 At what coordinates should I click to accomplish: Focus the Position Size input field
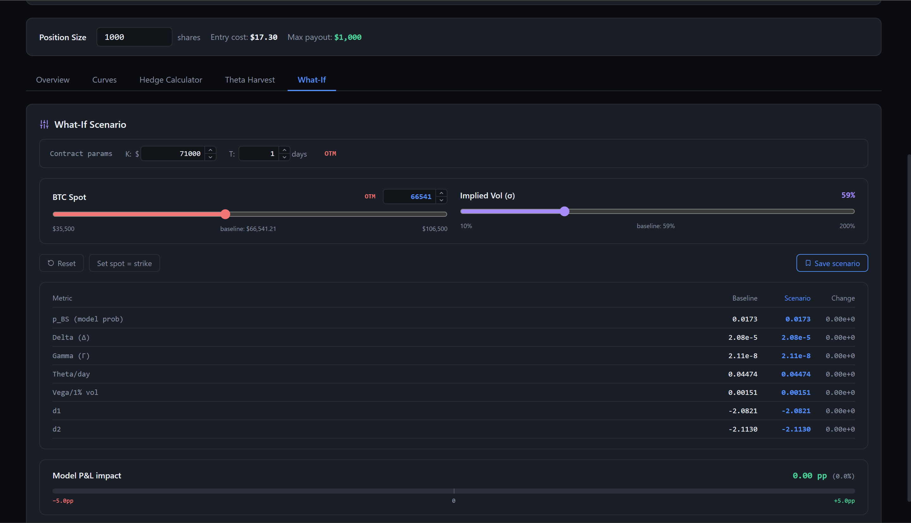pyautogui.click(x=134, y=37)
